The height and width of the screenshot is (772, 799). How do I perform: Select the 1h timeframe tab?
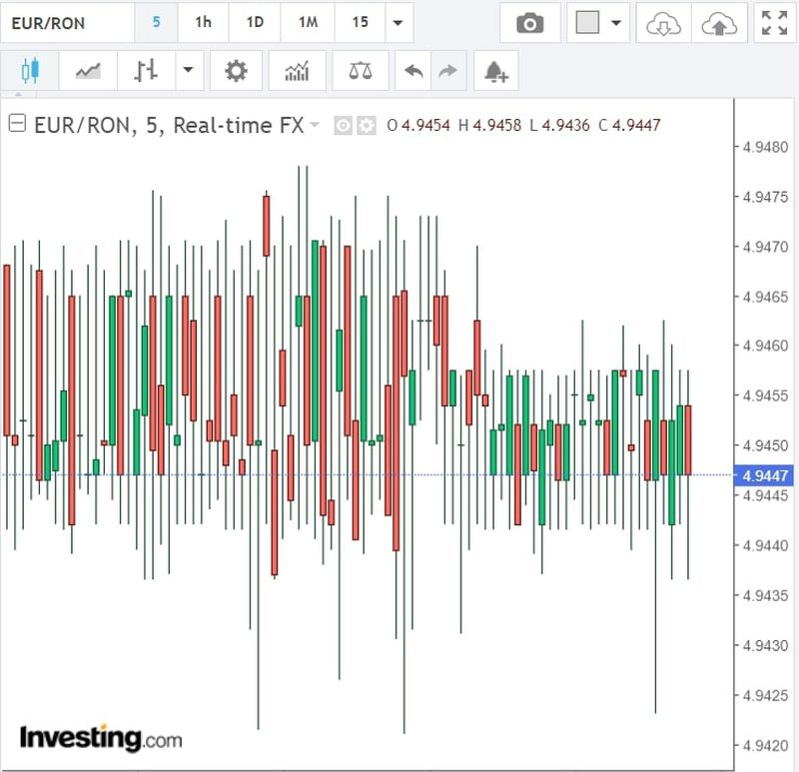coord(203,23)
